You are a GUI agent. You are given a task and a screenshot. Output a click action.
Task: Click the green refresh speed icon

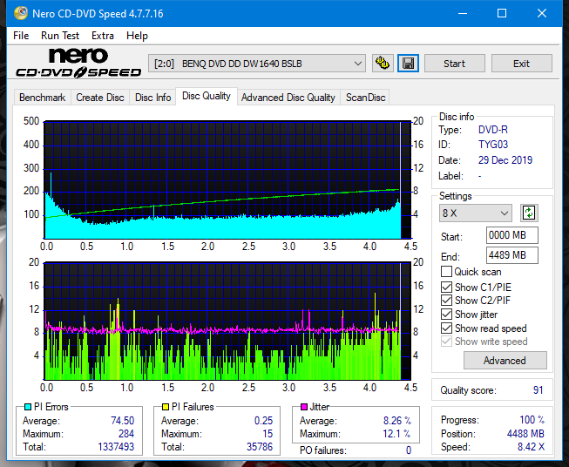pyautogui.click(x=529, y=213)
